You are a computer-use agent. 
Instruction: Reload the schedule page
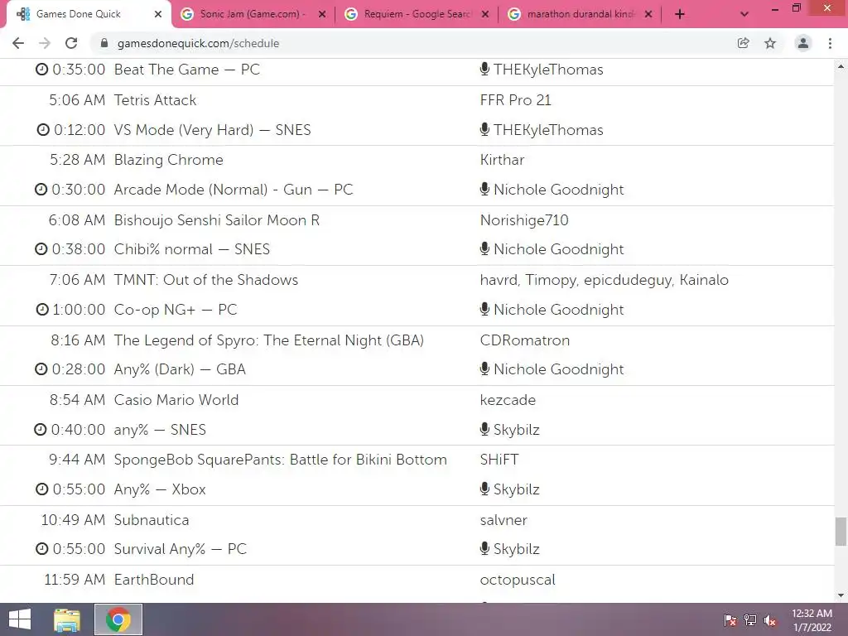click(71, 43)
